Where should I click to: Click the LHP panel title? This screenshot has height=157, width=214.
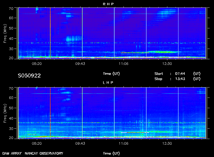pos(108,82)
